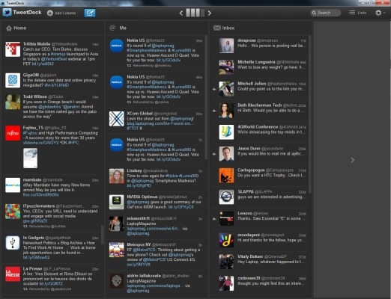Click the TweetDeck bird logo
391x299 pixels.
7,13
